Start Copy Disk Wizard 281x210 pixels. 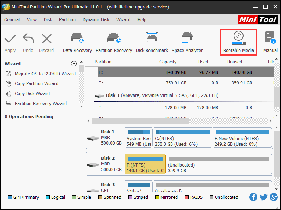[x=32, y=94]
